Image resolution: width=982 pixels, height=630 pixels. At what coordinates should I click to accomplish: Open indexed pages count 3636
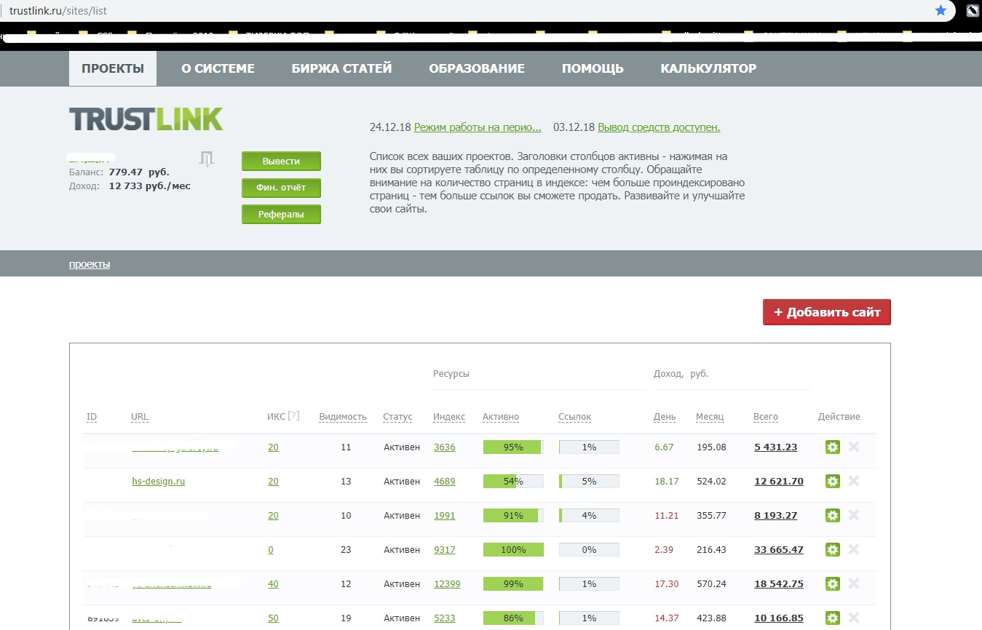pyautogui.click(x=445, y=447)
